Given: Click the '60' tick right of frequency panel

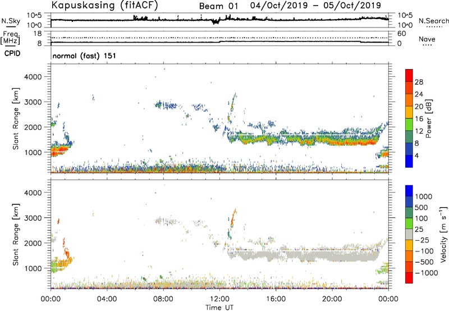Looking at the screenshot, I should (x=402, y=34).
